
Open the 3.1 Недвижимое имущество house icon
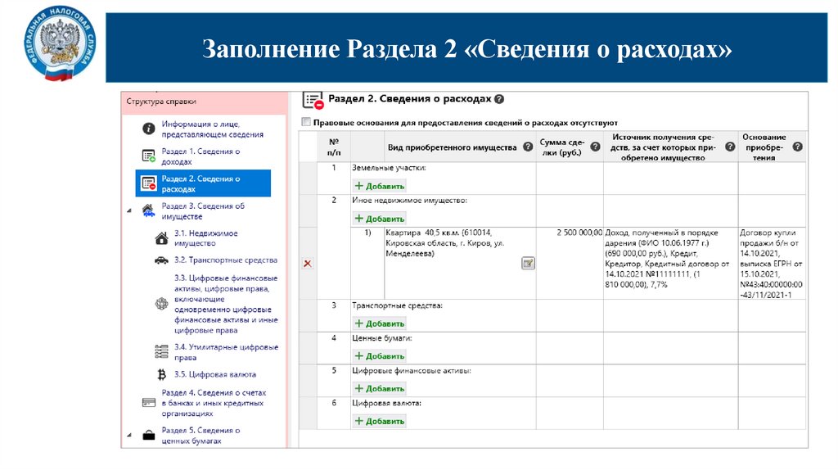click(x=161, y=238)
